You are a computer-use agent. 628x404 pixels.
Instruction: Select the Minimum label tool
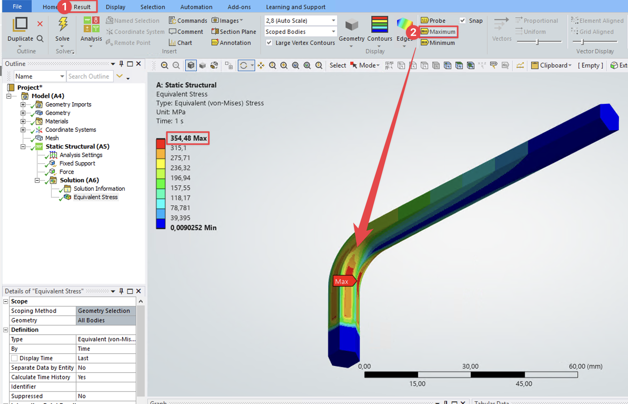click(x=438, y=43)
